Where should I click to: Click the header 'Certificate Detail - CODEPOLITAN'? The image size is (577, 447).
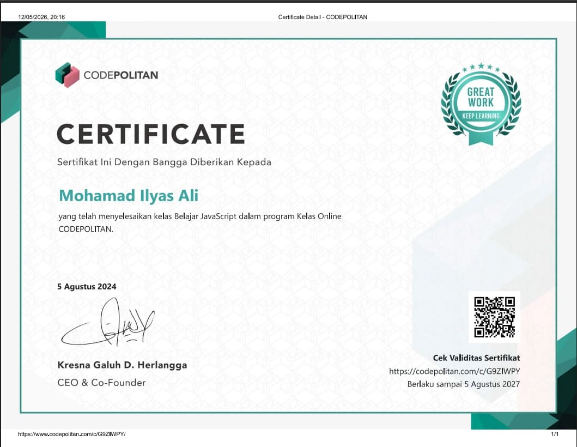(323, 17)
